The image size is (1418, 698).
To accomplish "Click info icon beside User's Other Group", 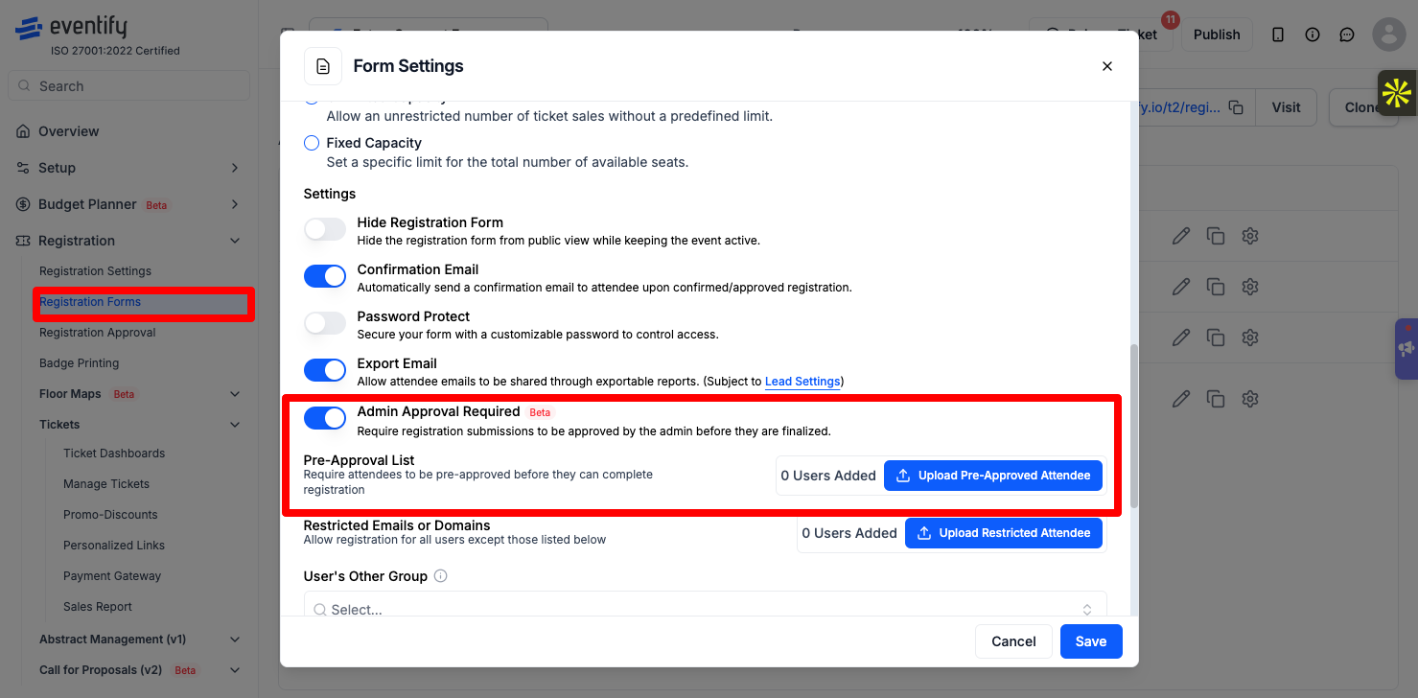I will point(441,576).
